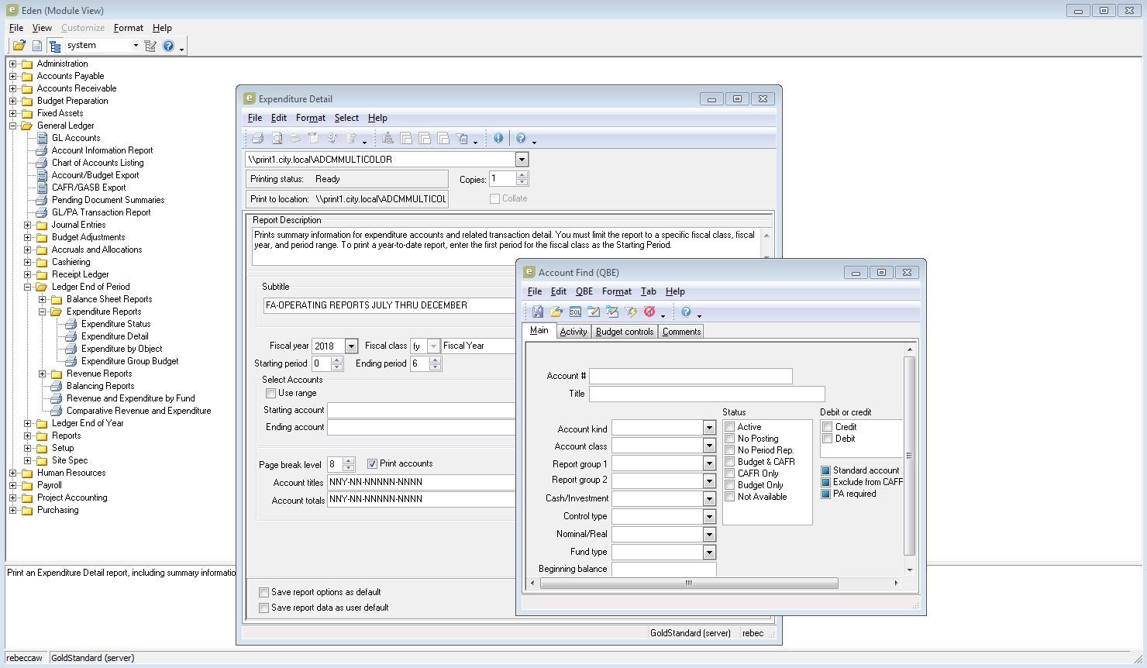Click the open folder icon in Eden toolbar

(x=19, y=46)
